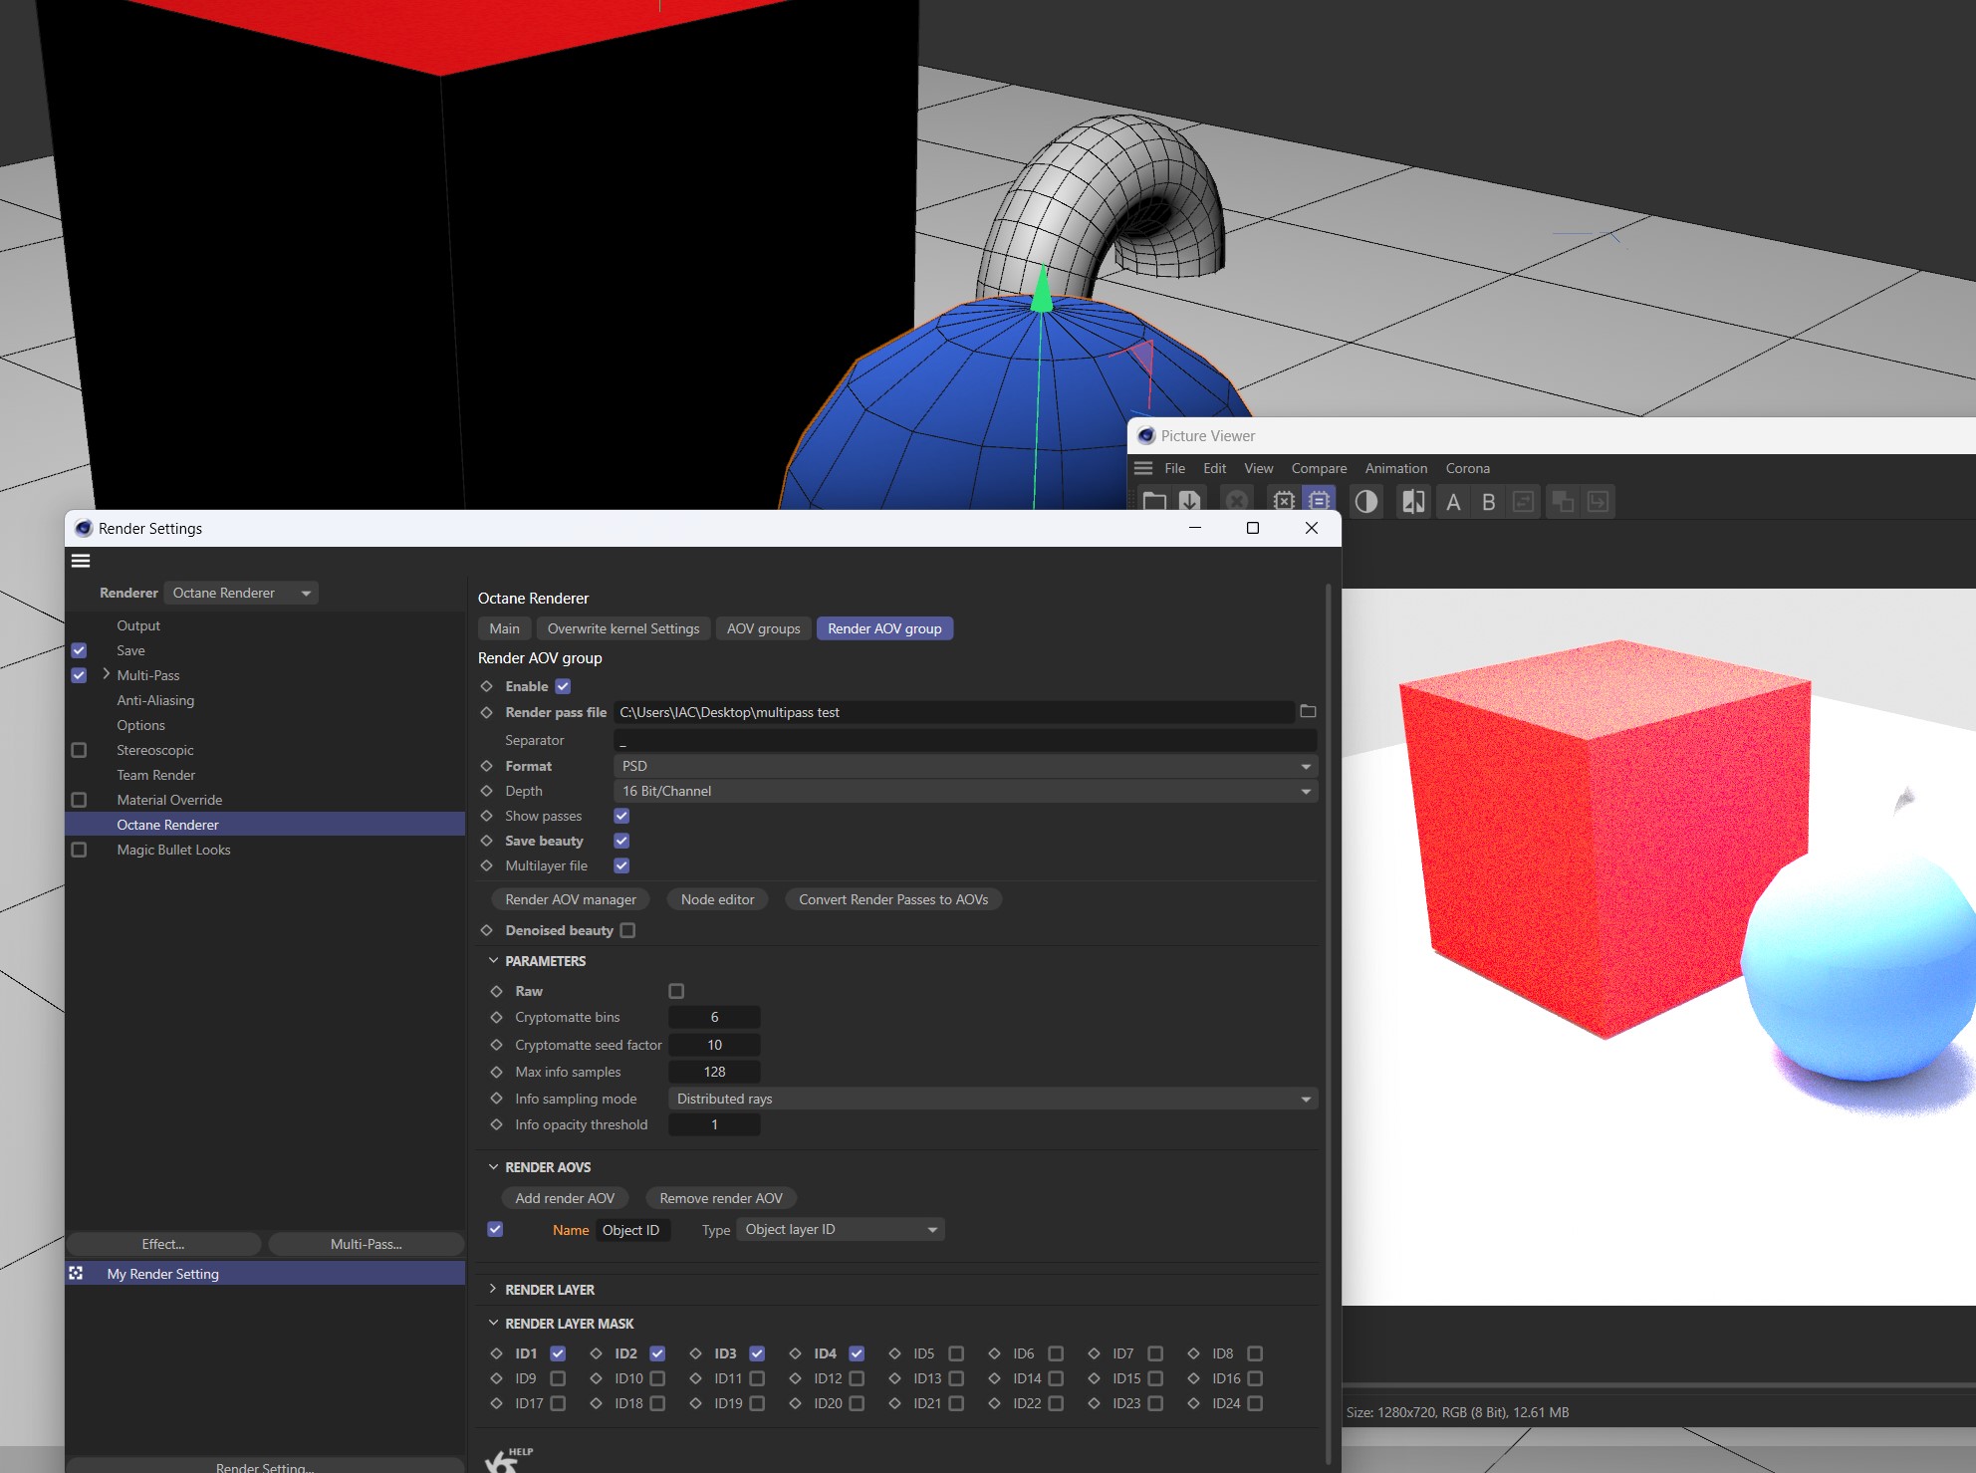
Task: Check the ID5 render layer mask
Action: point(956,1353)
